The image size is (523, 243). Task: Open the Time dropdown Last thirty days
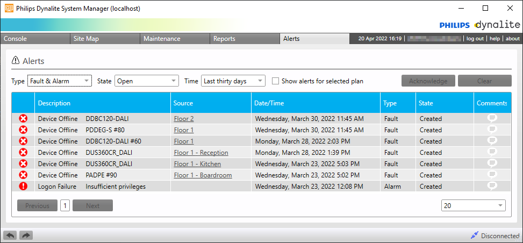[x=233, y=81]
